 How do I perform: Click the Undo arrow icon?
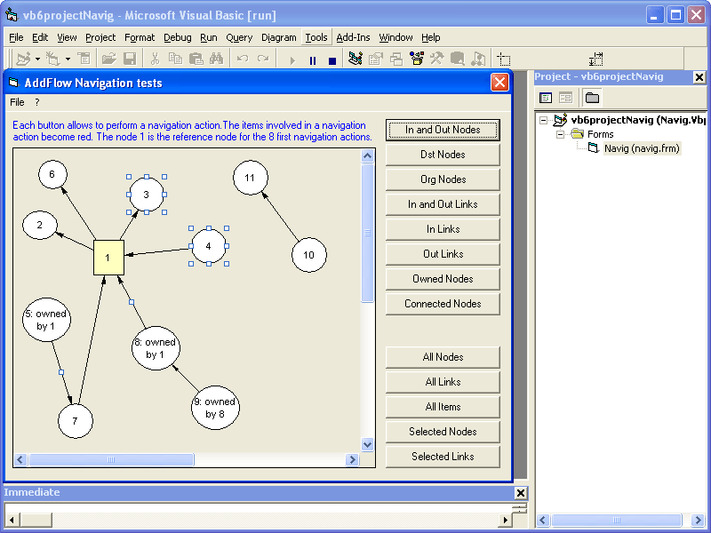[243, 59]
